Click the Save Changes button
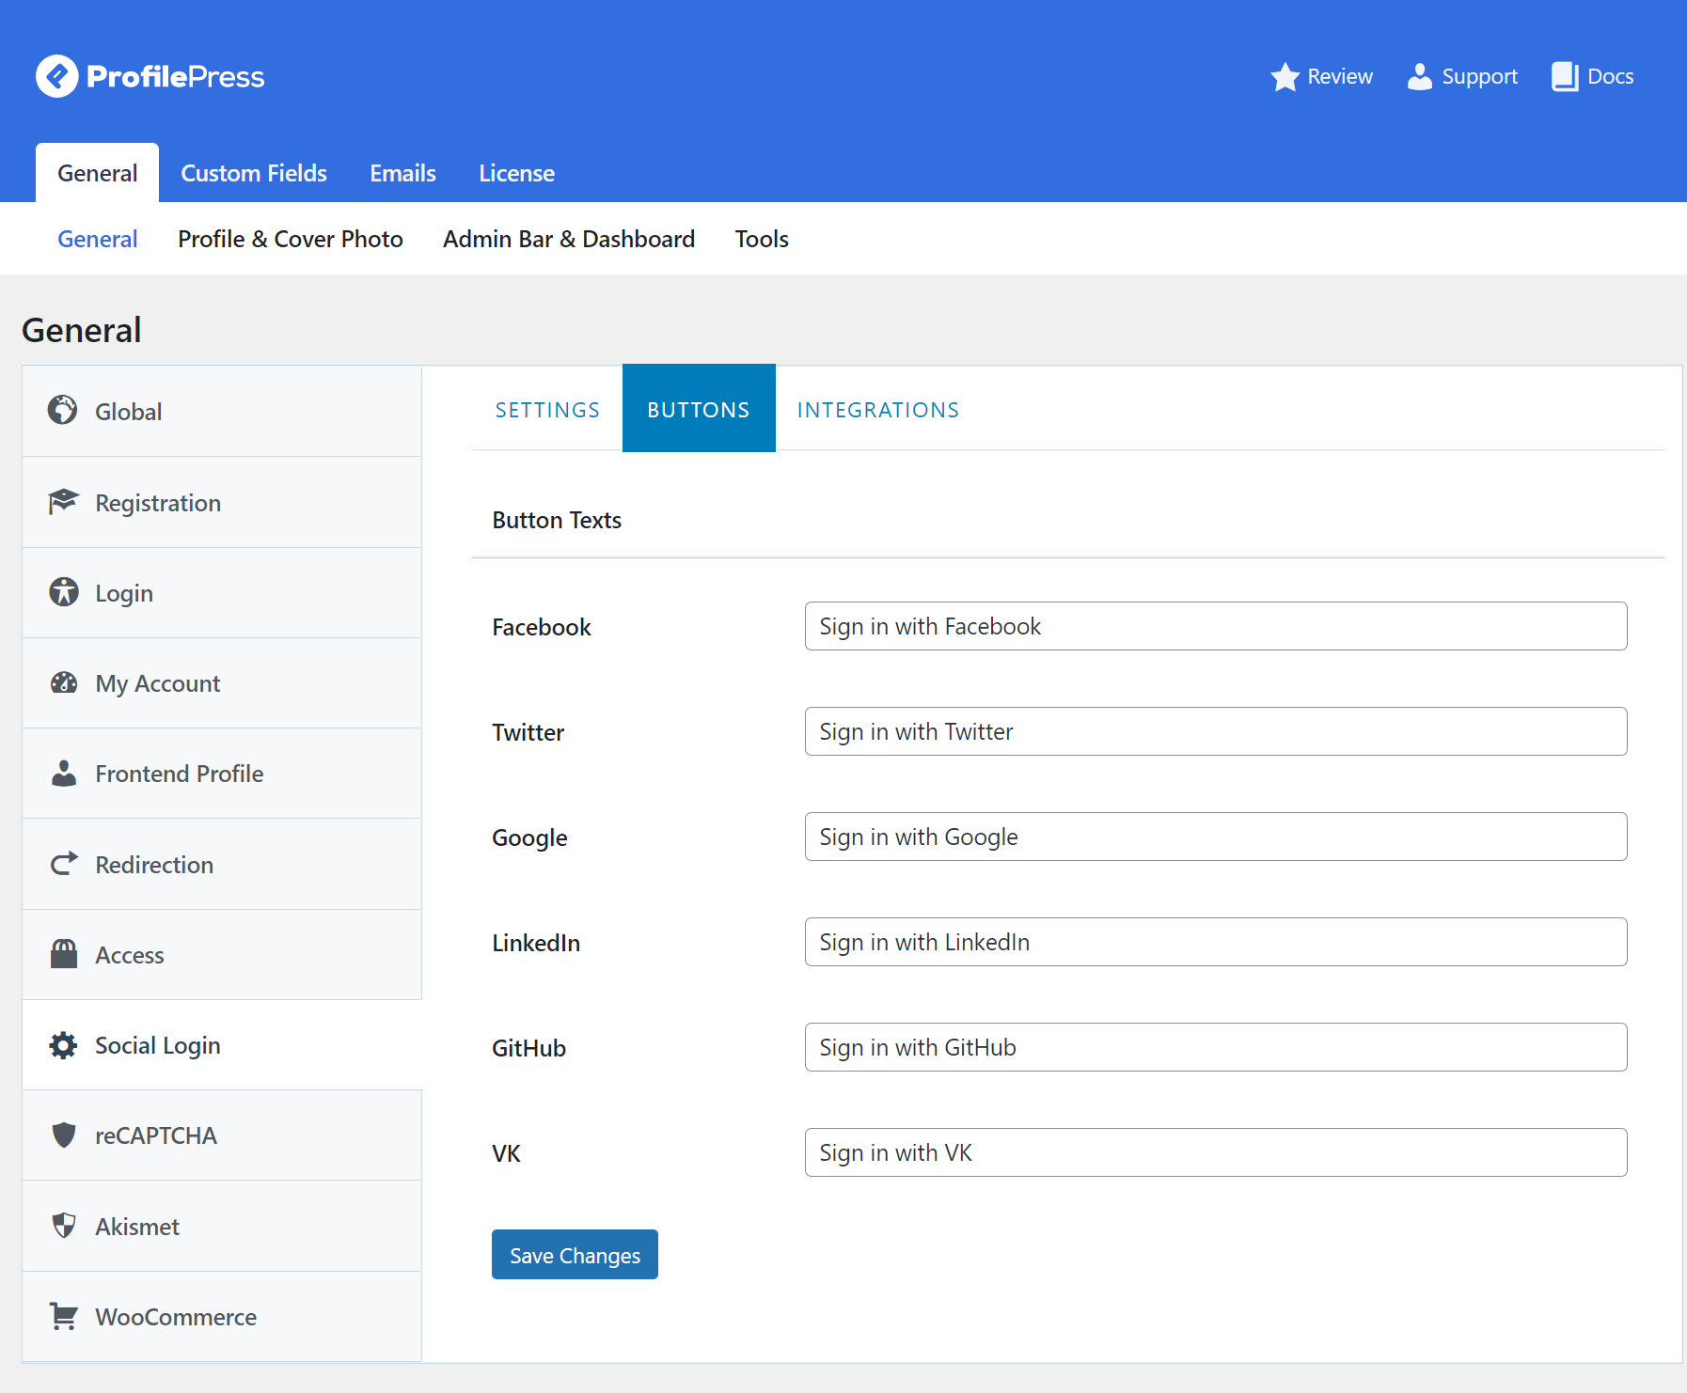This screenshot has width=1687, height=1393. (x=575, y=1255)
